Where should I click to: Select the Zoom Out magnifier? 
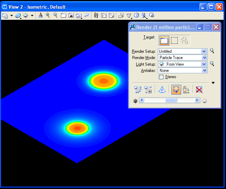tap(56, 15)
